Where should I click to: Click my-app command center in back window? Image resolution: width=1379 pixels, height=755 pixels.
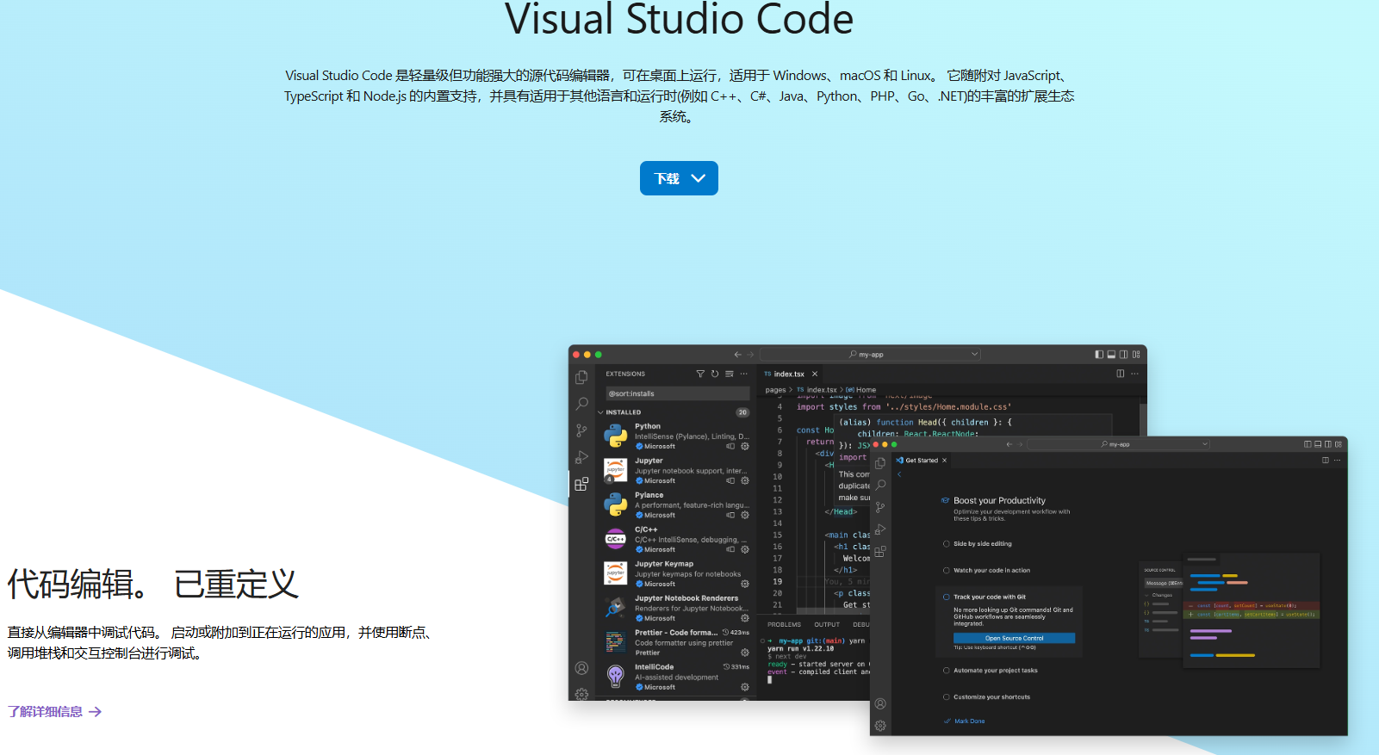tap(871, 355)
